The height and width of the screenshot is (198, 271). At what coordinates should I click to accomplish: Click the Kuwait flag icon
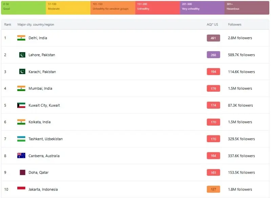pyautogui.click(x=21, y=105)
